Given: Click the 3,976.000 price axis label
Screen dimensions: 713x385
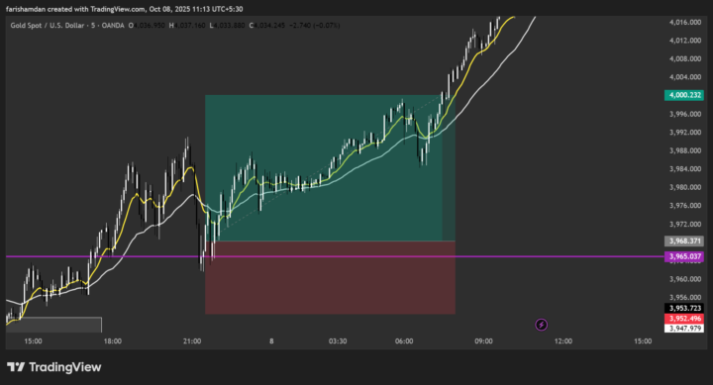Looking at the screenshot, I should click(x=685, y=206).
